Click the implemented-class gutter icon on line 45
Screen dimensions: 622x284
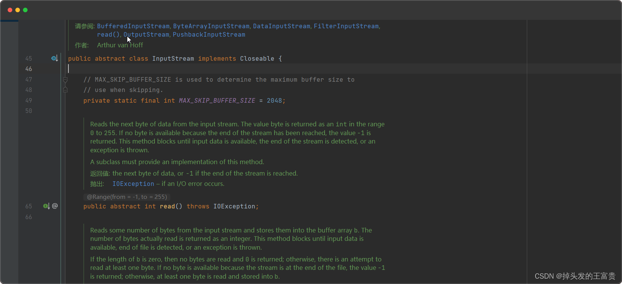(55, 58)
